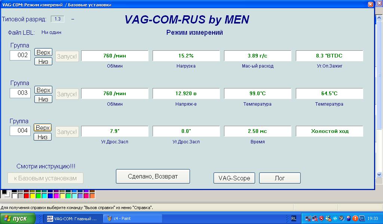The width and height of the screenshot is (383, 224).
Task: Select the white color swatch in Paint
Action: [15, 196]
